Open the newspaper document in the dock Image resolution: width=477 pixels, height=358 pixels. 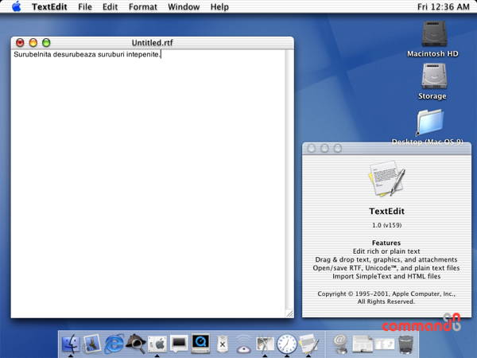362,344
